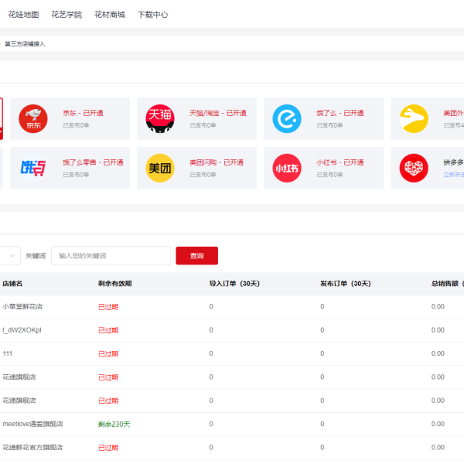Open the 饿了么零售 - 已开通 link
The height and width of the screenshot is (464, 464).
click(x=93, y=162)
